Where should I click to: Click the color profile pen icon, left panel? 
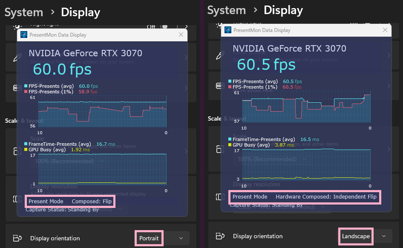[x=17, y=58]
